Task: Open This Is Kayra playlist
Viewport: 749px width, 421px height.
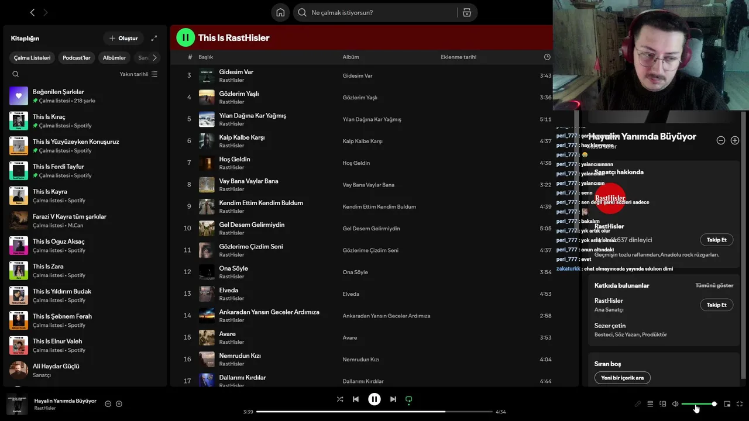Action: coord(85,196)
